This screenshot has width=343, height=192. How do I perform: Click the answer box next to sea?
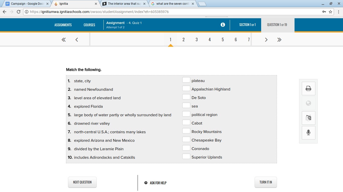[x=186, y=105]
